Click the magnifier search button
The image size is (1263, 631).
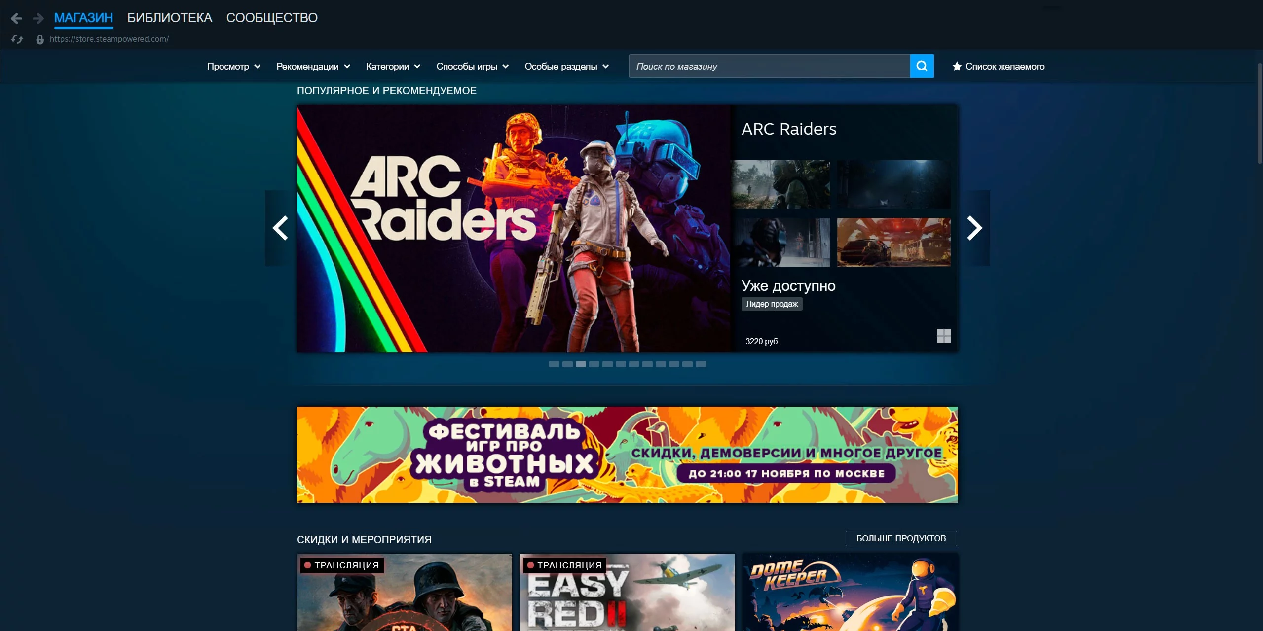(x=922, y=66)
